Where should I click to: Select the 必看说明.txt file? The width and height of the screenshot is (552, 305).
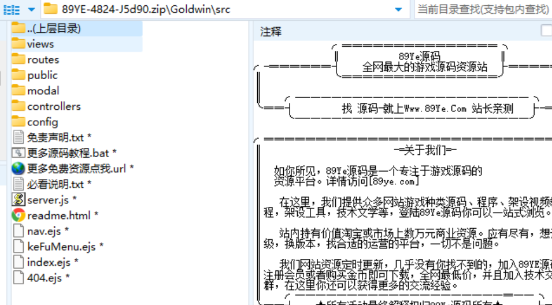55,184
